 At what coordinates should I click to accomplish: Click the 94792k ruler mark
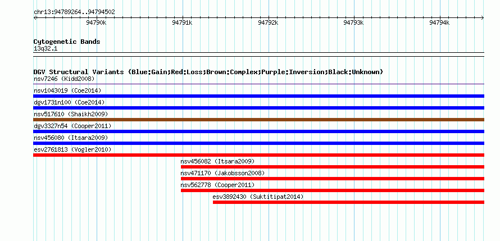(268, 22)
